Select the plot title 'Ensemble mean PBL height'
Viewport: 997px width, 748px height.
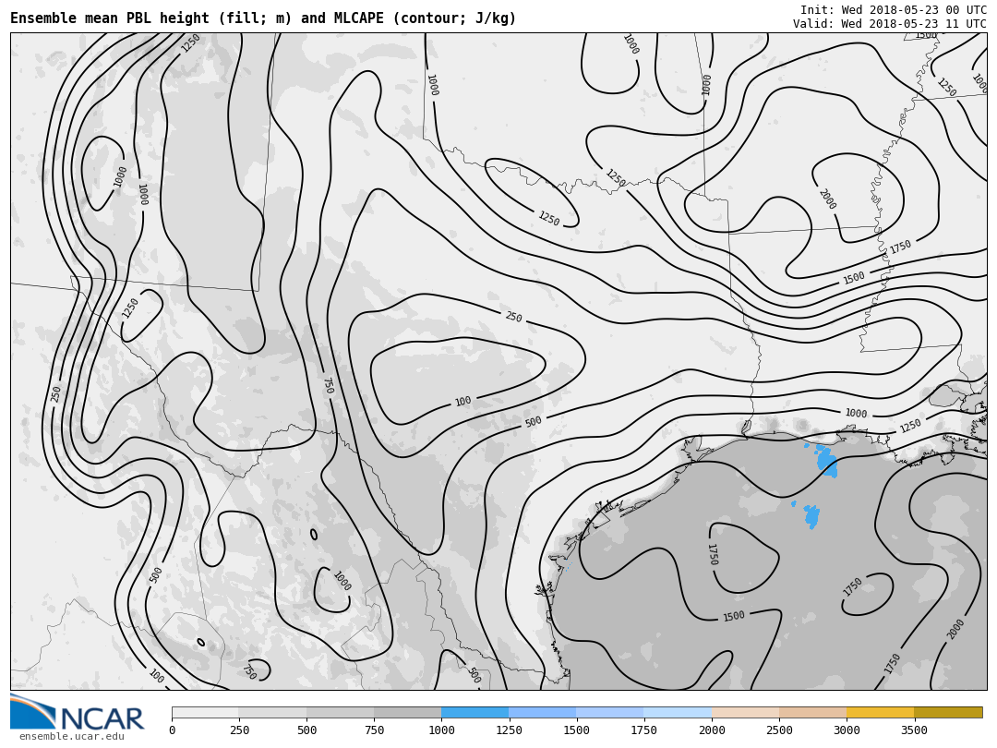(109, 18)
